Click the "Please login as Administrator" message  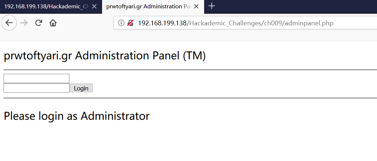pos(77,116)
